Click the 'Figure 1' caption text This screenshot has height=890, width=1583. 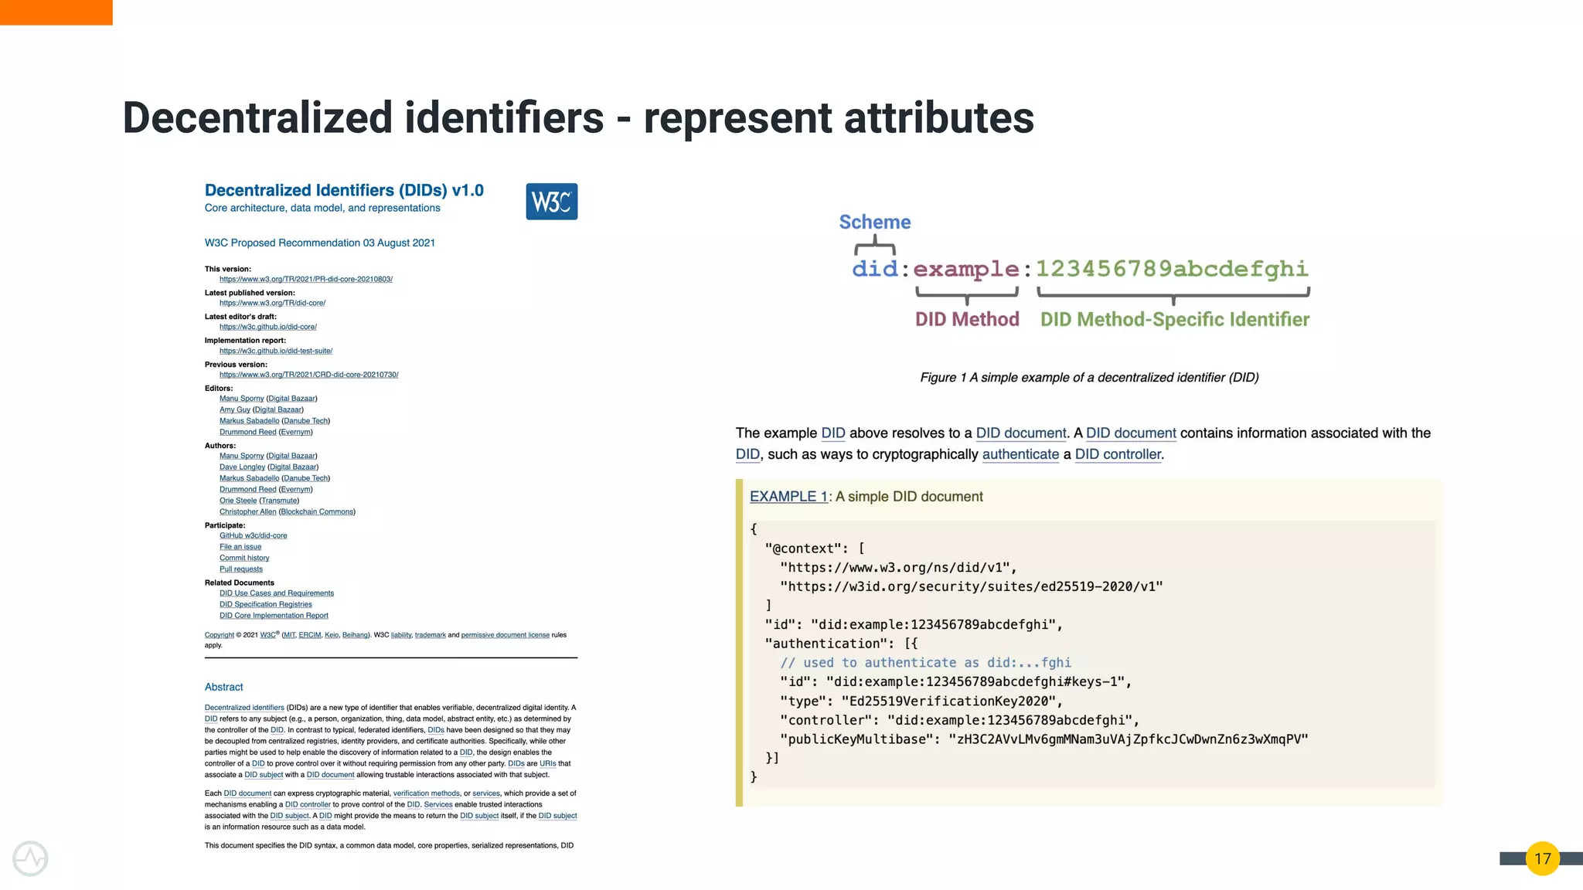[1089, 378]
